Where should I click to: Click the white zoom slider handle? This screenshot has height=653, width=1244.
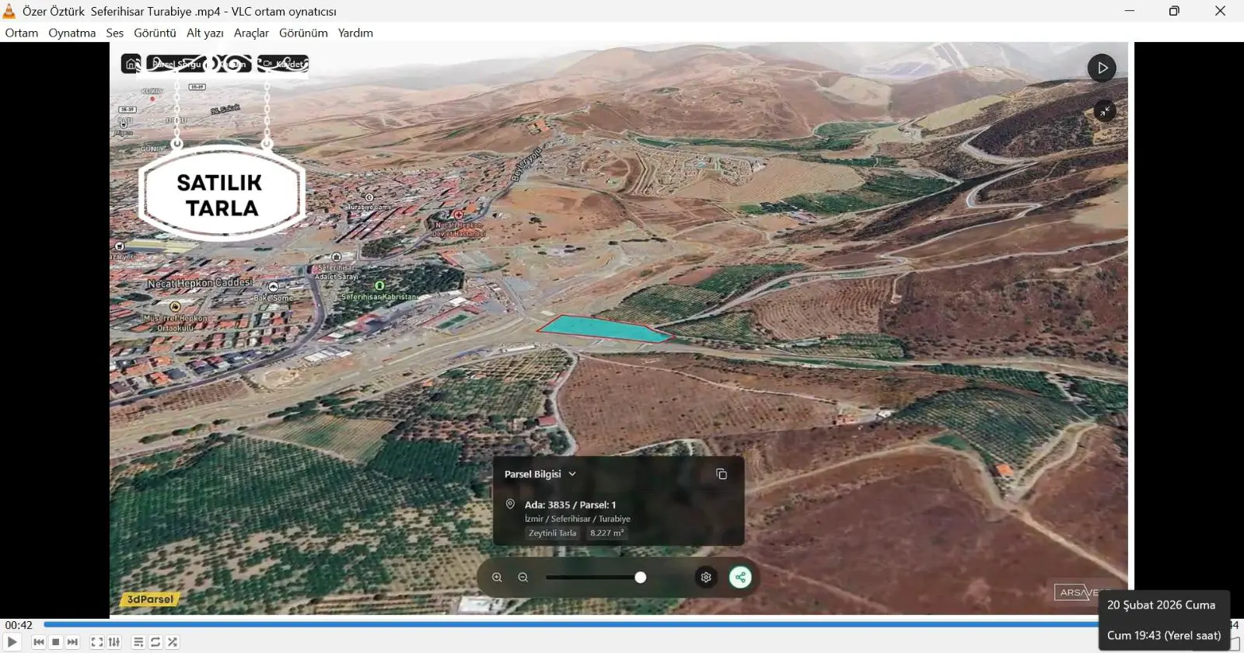tap(641, 578)
